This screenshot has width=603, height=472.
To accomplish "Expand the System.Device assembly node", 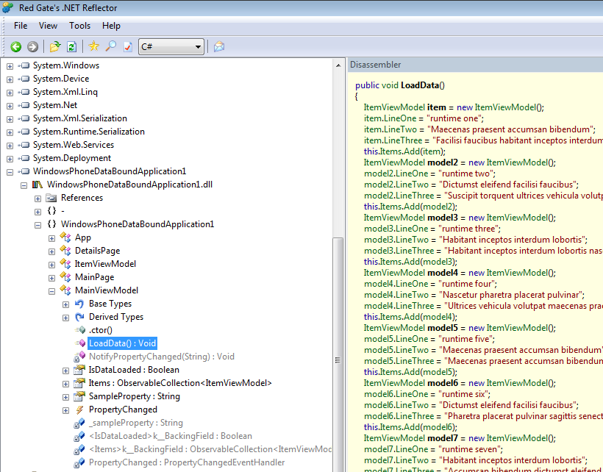I will pyautogui.click(x=10, y=79).
